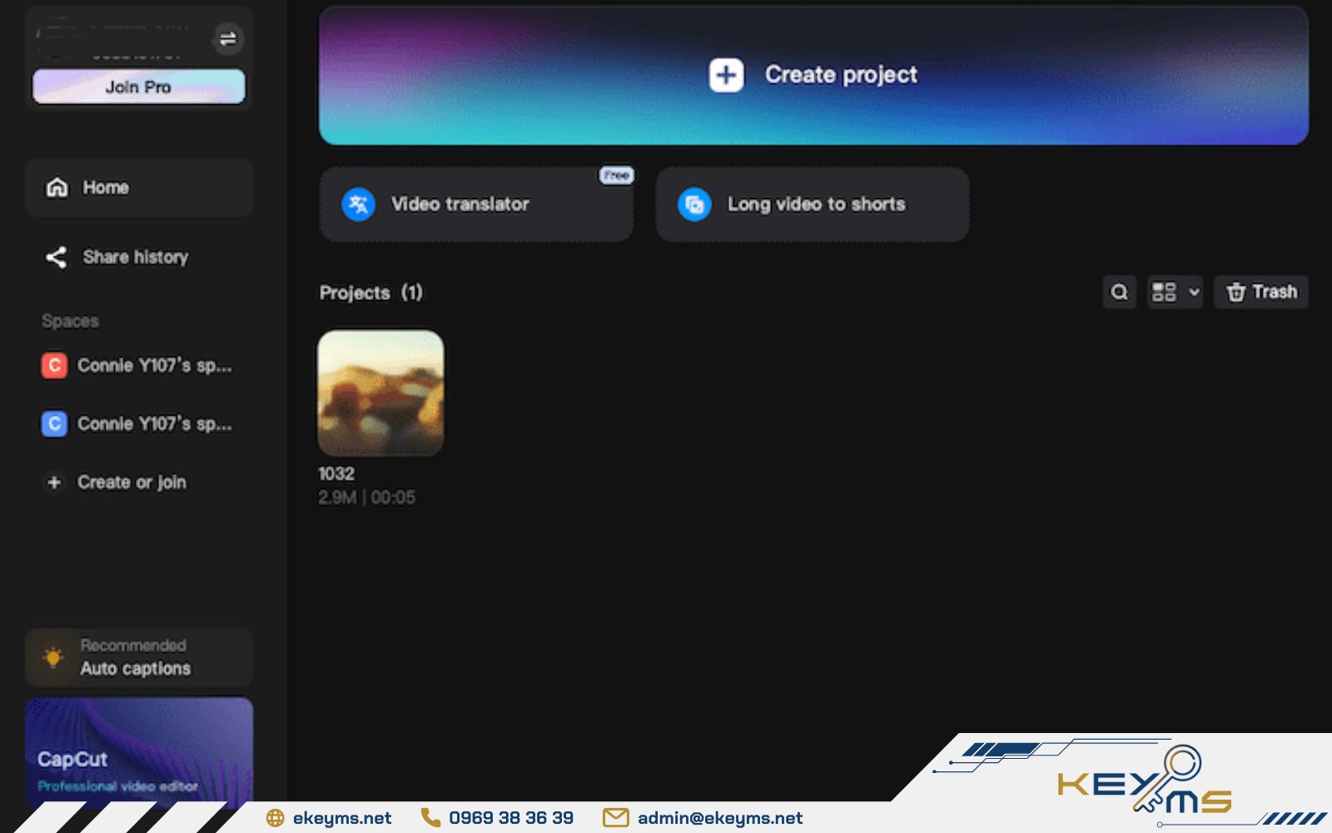Viewport: 1332px width, 833px height.
Task: Click the share icon next to Share history
Action: point(56,257)
